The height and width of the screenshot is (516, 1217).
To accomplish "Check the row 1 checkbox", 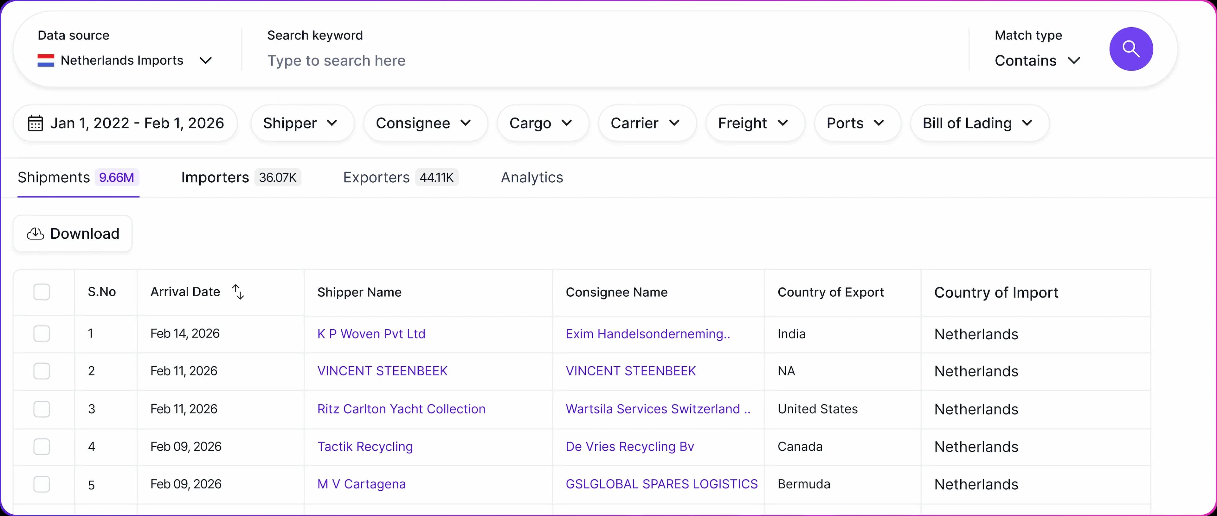I will pyautogui.click(x=42, y=334).
